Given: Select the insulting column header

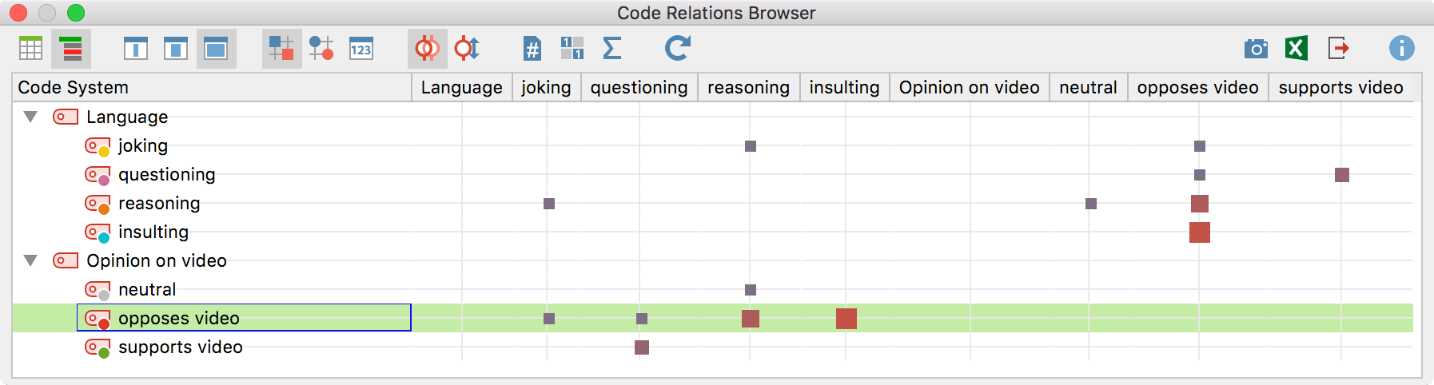Looking at the screenshot, I should [x=844, y=88].
